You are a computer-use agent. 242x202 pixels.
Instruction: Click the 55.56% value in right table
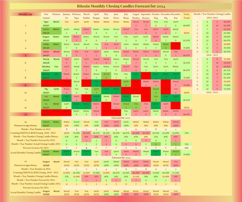pos(227,74)
